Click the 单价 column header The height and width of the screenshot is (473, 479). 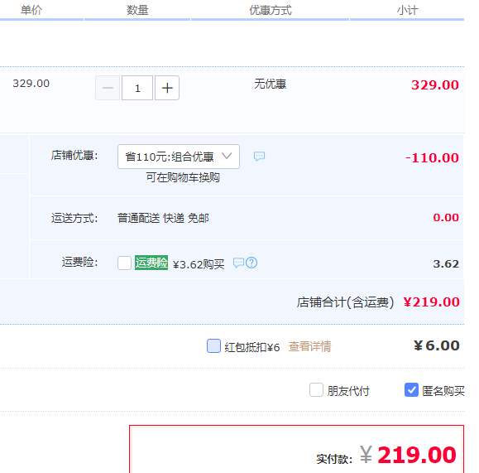click(x=31, y=10)
